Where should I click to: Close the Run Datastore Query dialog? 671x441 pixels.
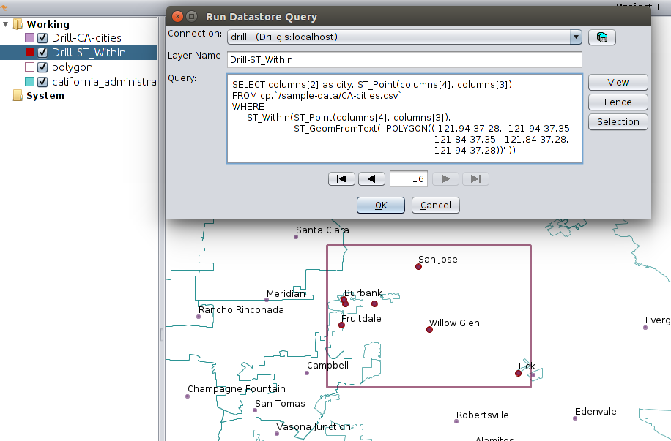pyautogui.click(x=177, y=17)
